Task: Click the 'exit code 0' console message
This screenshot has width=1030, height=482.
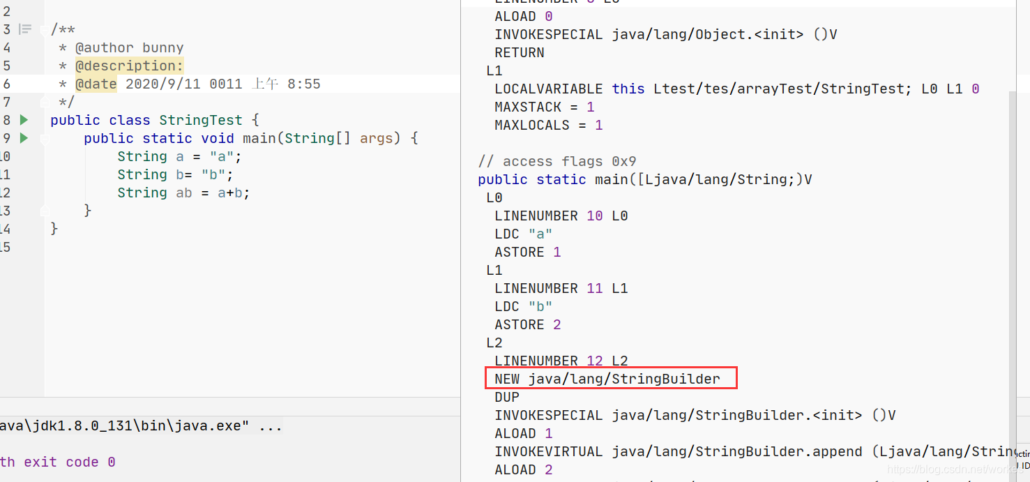Action: [70, 462]
